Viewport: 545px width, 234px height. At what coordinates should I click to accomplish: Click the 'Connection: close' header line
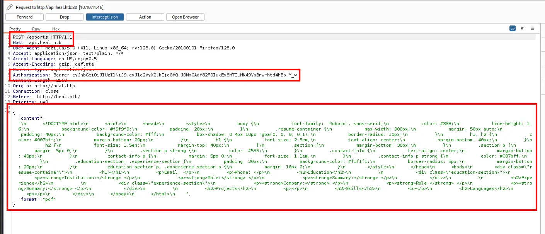point(36,91)
